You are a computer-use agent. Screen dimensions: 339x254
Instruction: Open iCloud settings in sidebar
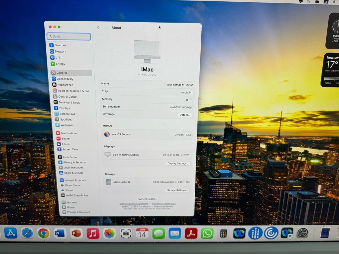pyautogui.click(x=67, y=190)
